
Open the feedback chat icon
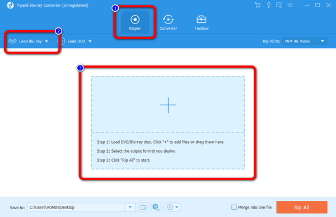(x=279, y=5)
